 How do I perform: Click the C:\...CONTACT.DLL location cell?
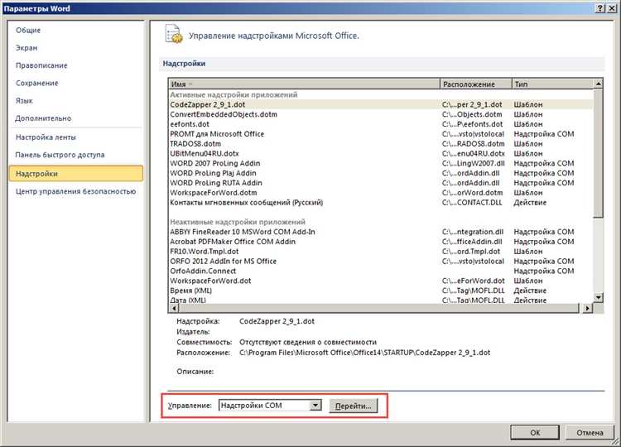click(x=472, y=203)
